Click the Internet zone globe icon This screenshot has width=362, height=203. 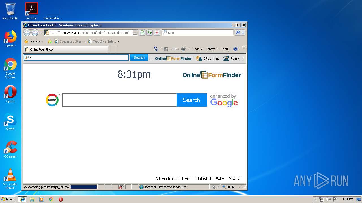click(x=141, y=187)
